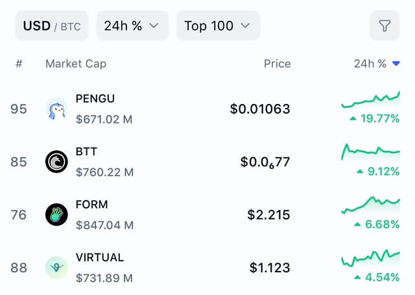Tap the BTT BitTorrent coin logo

56,162
